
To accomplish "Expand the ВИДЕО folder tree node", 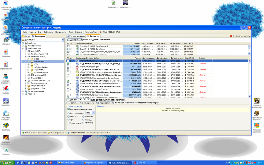I will pyautogui.click(x=28, y=59).
